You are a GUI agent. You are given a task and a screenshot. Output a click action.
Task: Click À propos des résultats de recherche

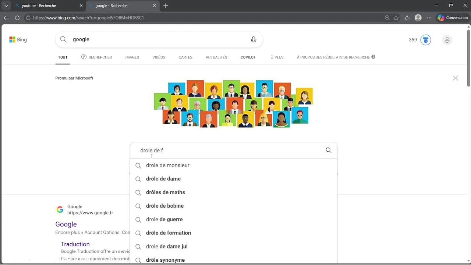pos(333,57)
